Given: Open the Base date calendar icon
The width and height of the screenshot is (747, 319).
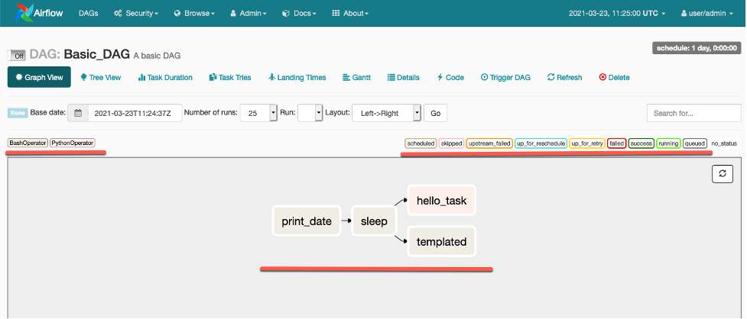Looking at the screenshot, I should [x=78, y=113].
